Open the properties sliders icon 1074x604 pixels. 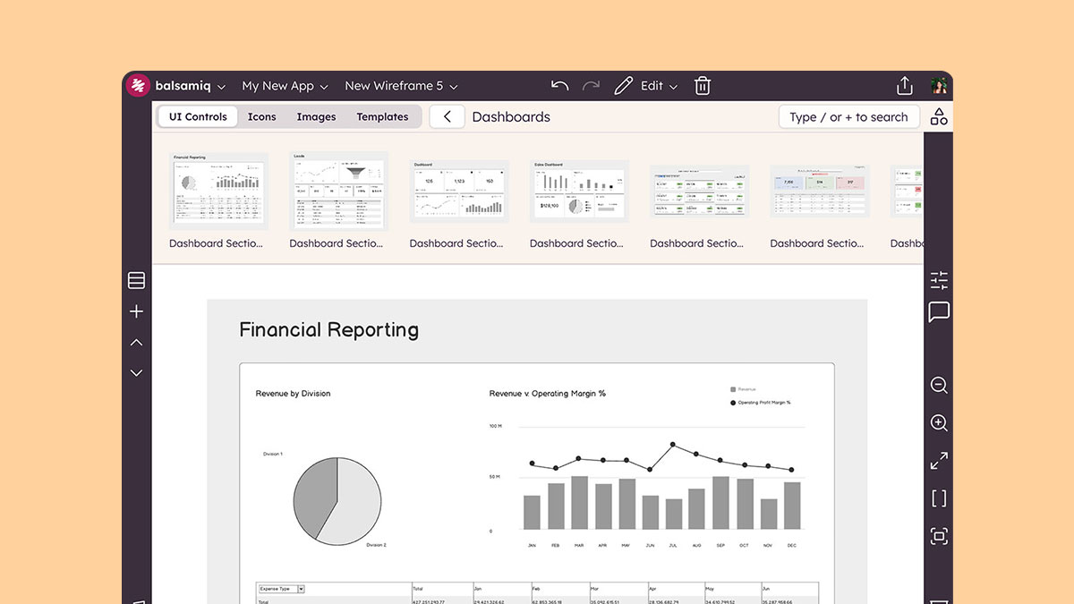[939, 280]
